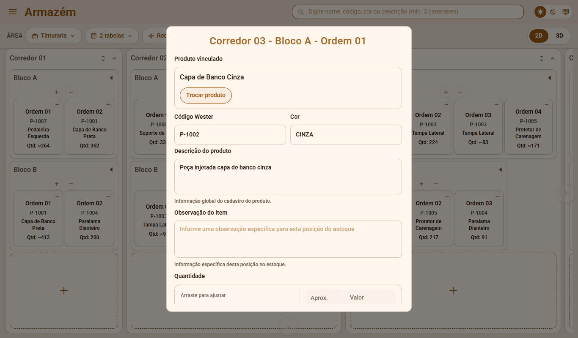Open the Ordem 01 Pedaleira Esquerda card

point(39,127)
